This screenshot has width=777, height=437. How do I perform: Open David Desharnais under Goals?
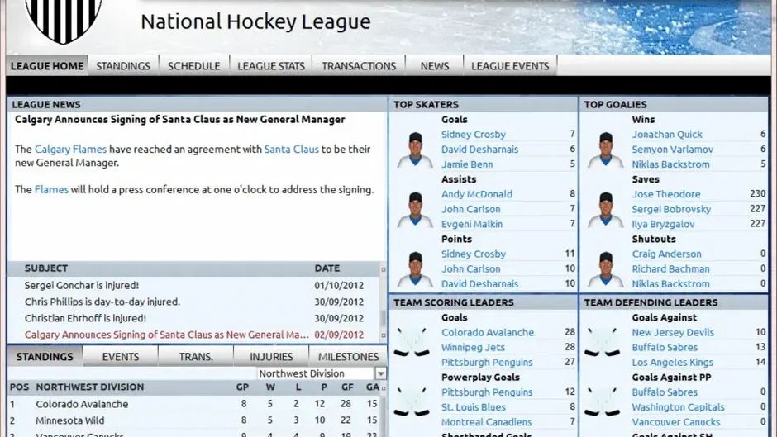coord(479,150)
